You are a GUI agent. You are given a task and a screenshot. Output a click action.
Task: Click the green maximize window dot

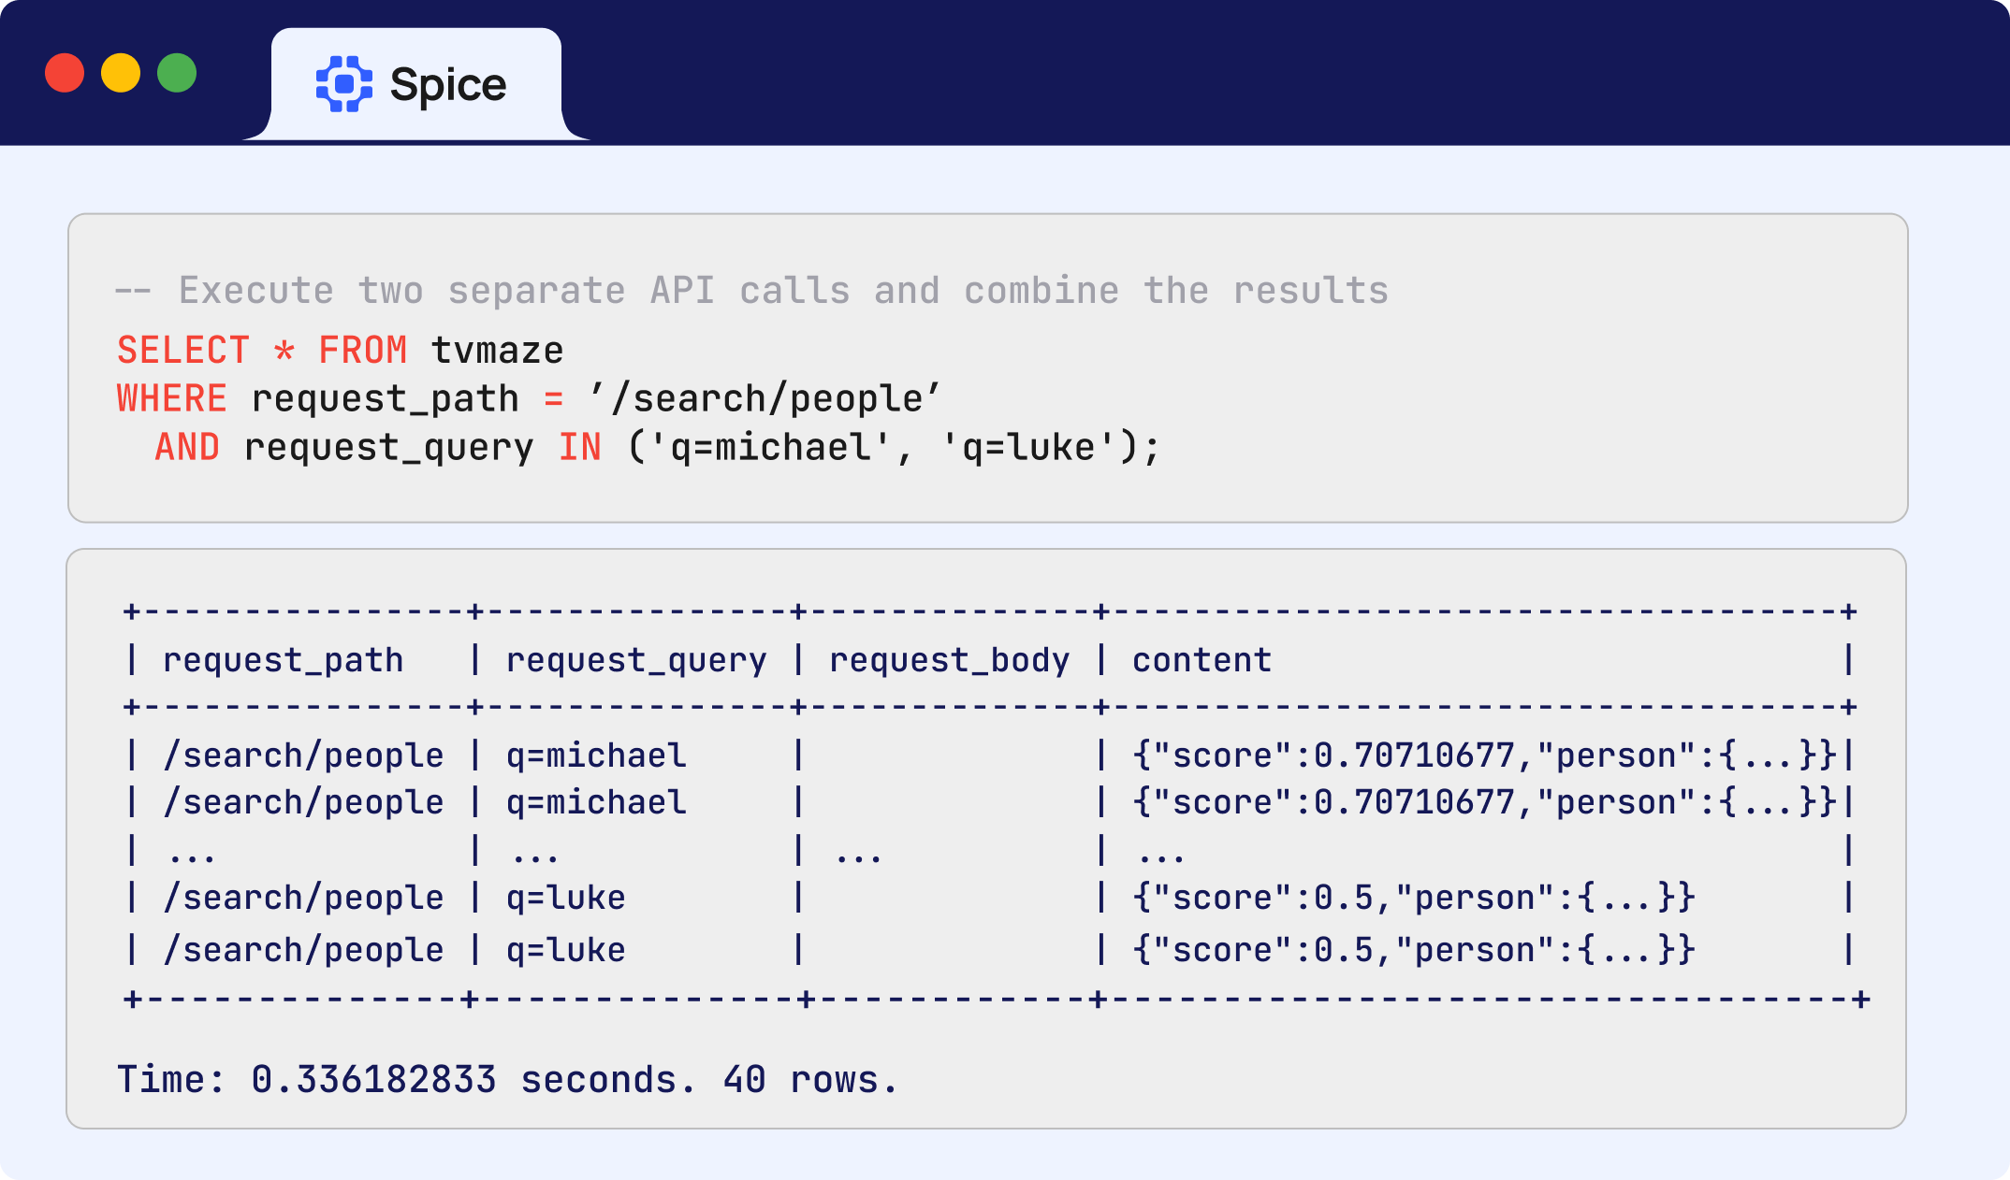[177, 73]
